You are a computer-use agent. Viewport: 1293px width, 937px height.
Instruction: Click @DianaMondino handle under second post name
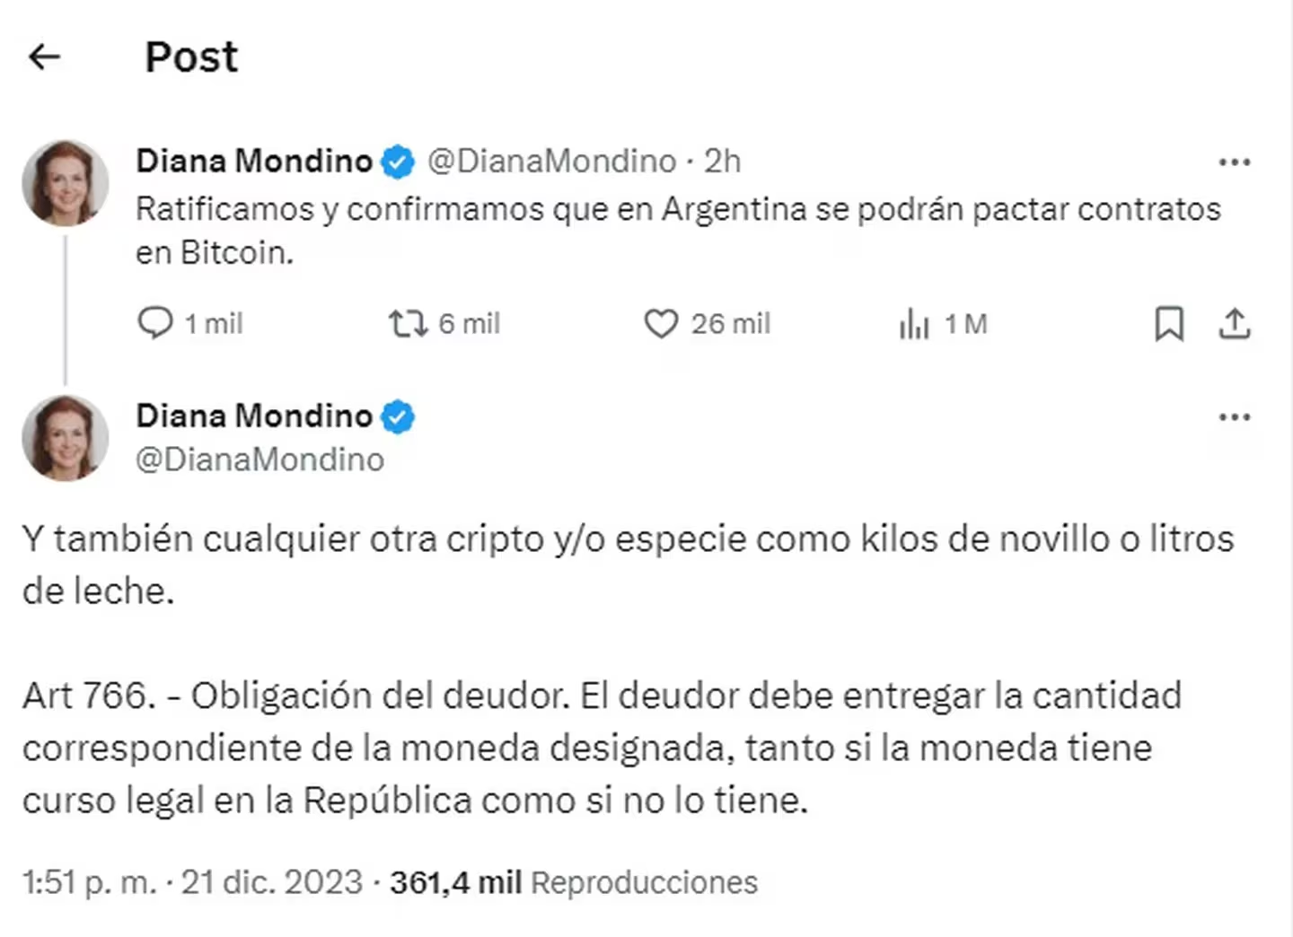pos(259,460)
